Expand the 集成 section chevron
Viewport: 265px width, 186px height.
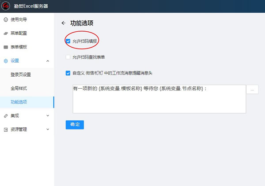click(x=48, y=115)
